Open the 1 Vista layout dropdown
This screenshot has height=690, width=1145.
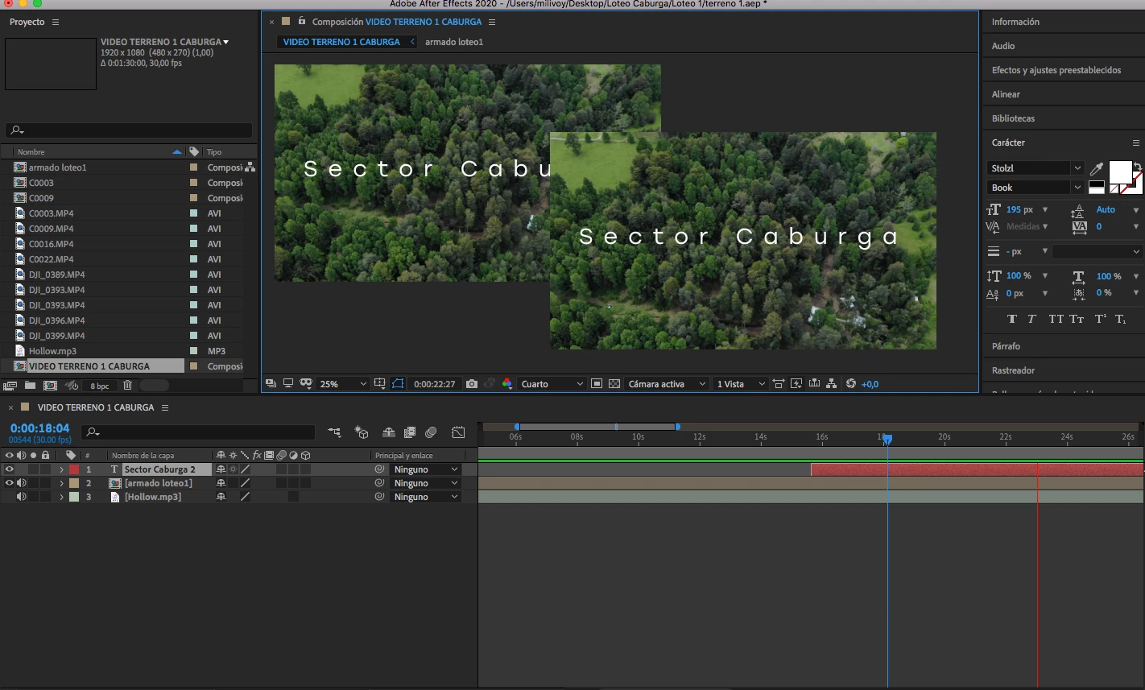coord(740,384)
